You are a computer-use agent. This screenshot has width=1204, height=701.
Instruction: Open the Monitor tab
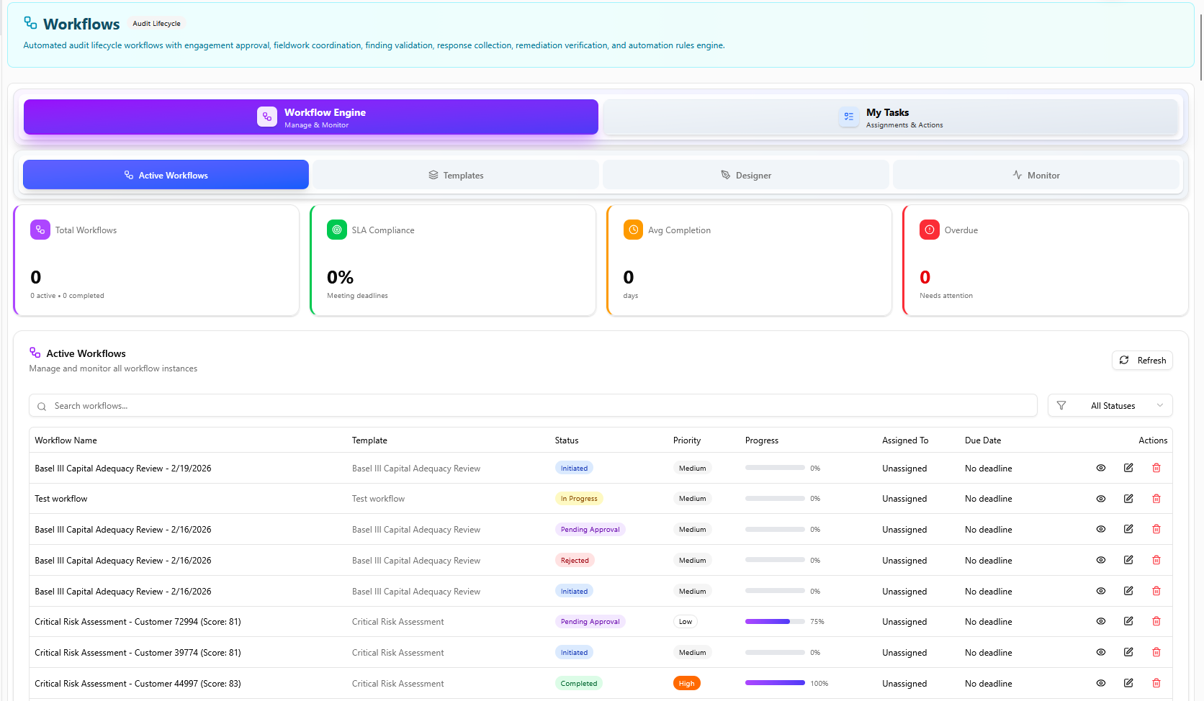pyautogui.click(x=1035, y=175)
